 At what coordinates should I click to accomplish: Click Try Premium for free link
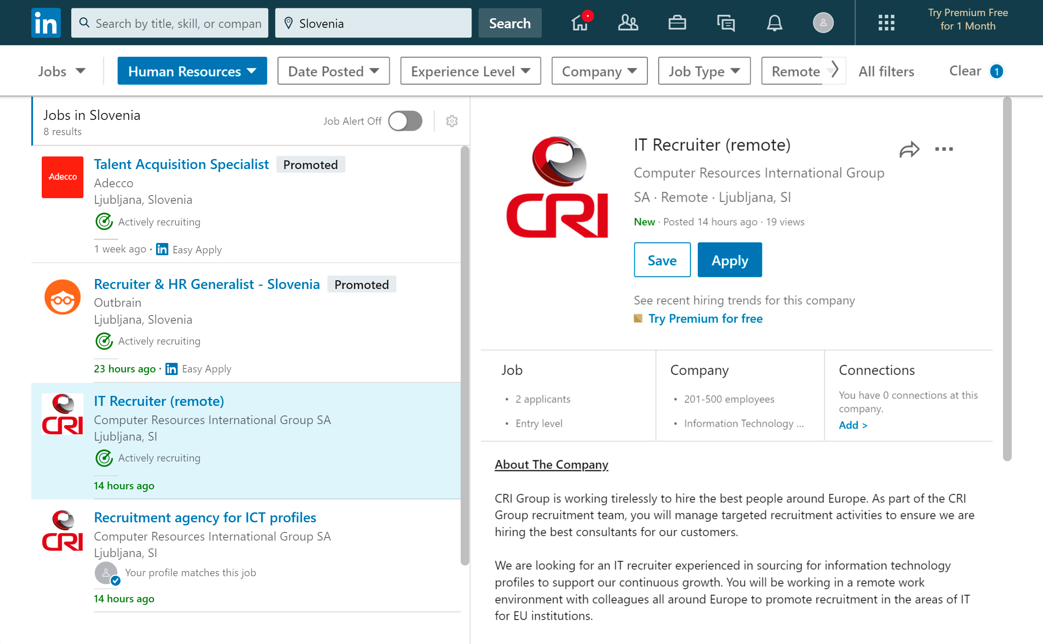[x=705, y=319]
